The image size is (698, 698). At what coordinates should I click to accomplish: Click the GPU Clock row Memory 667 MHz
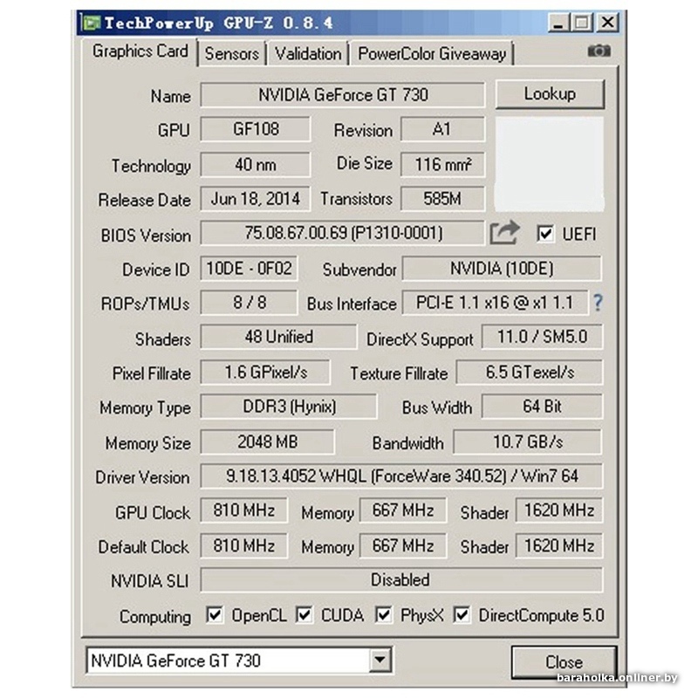[403, 510]
